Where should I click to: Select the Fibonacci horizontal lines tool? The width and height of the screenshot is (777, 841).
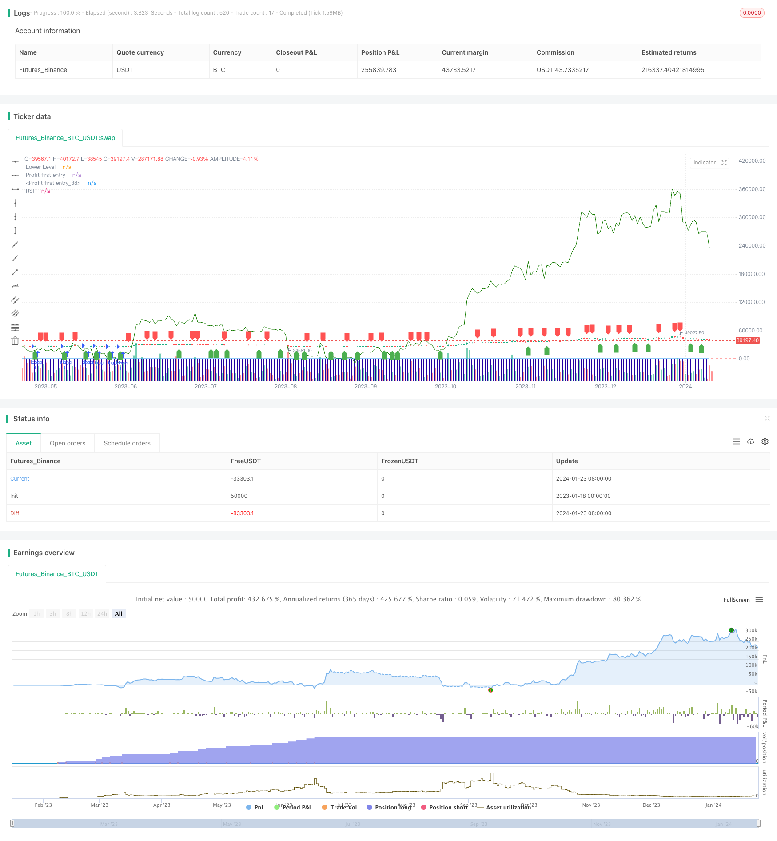point(15,327)
